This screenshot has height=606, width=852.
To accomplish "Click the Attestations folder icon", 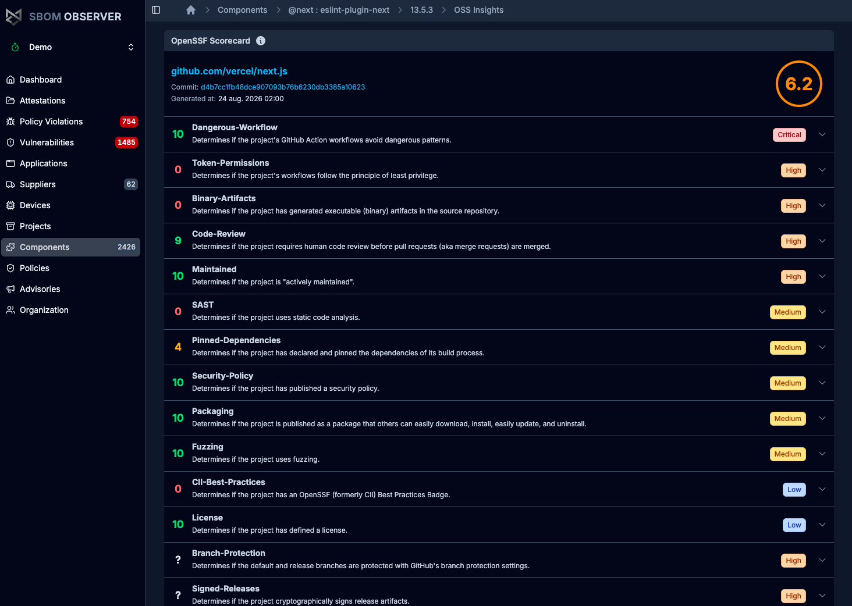I will 10,101.
